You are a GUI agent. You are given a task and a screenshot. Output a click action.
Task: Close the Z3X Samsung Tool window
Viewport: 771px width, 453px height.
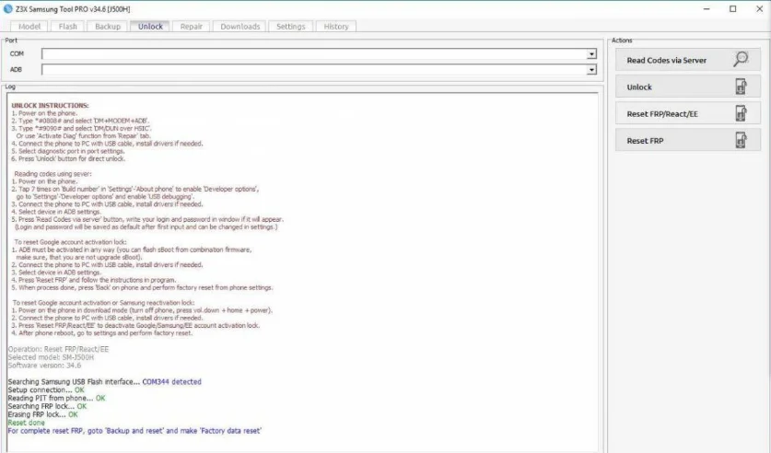(x=759, y=9)
